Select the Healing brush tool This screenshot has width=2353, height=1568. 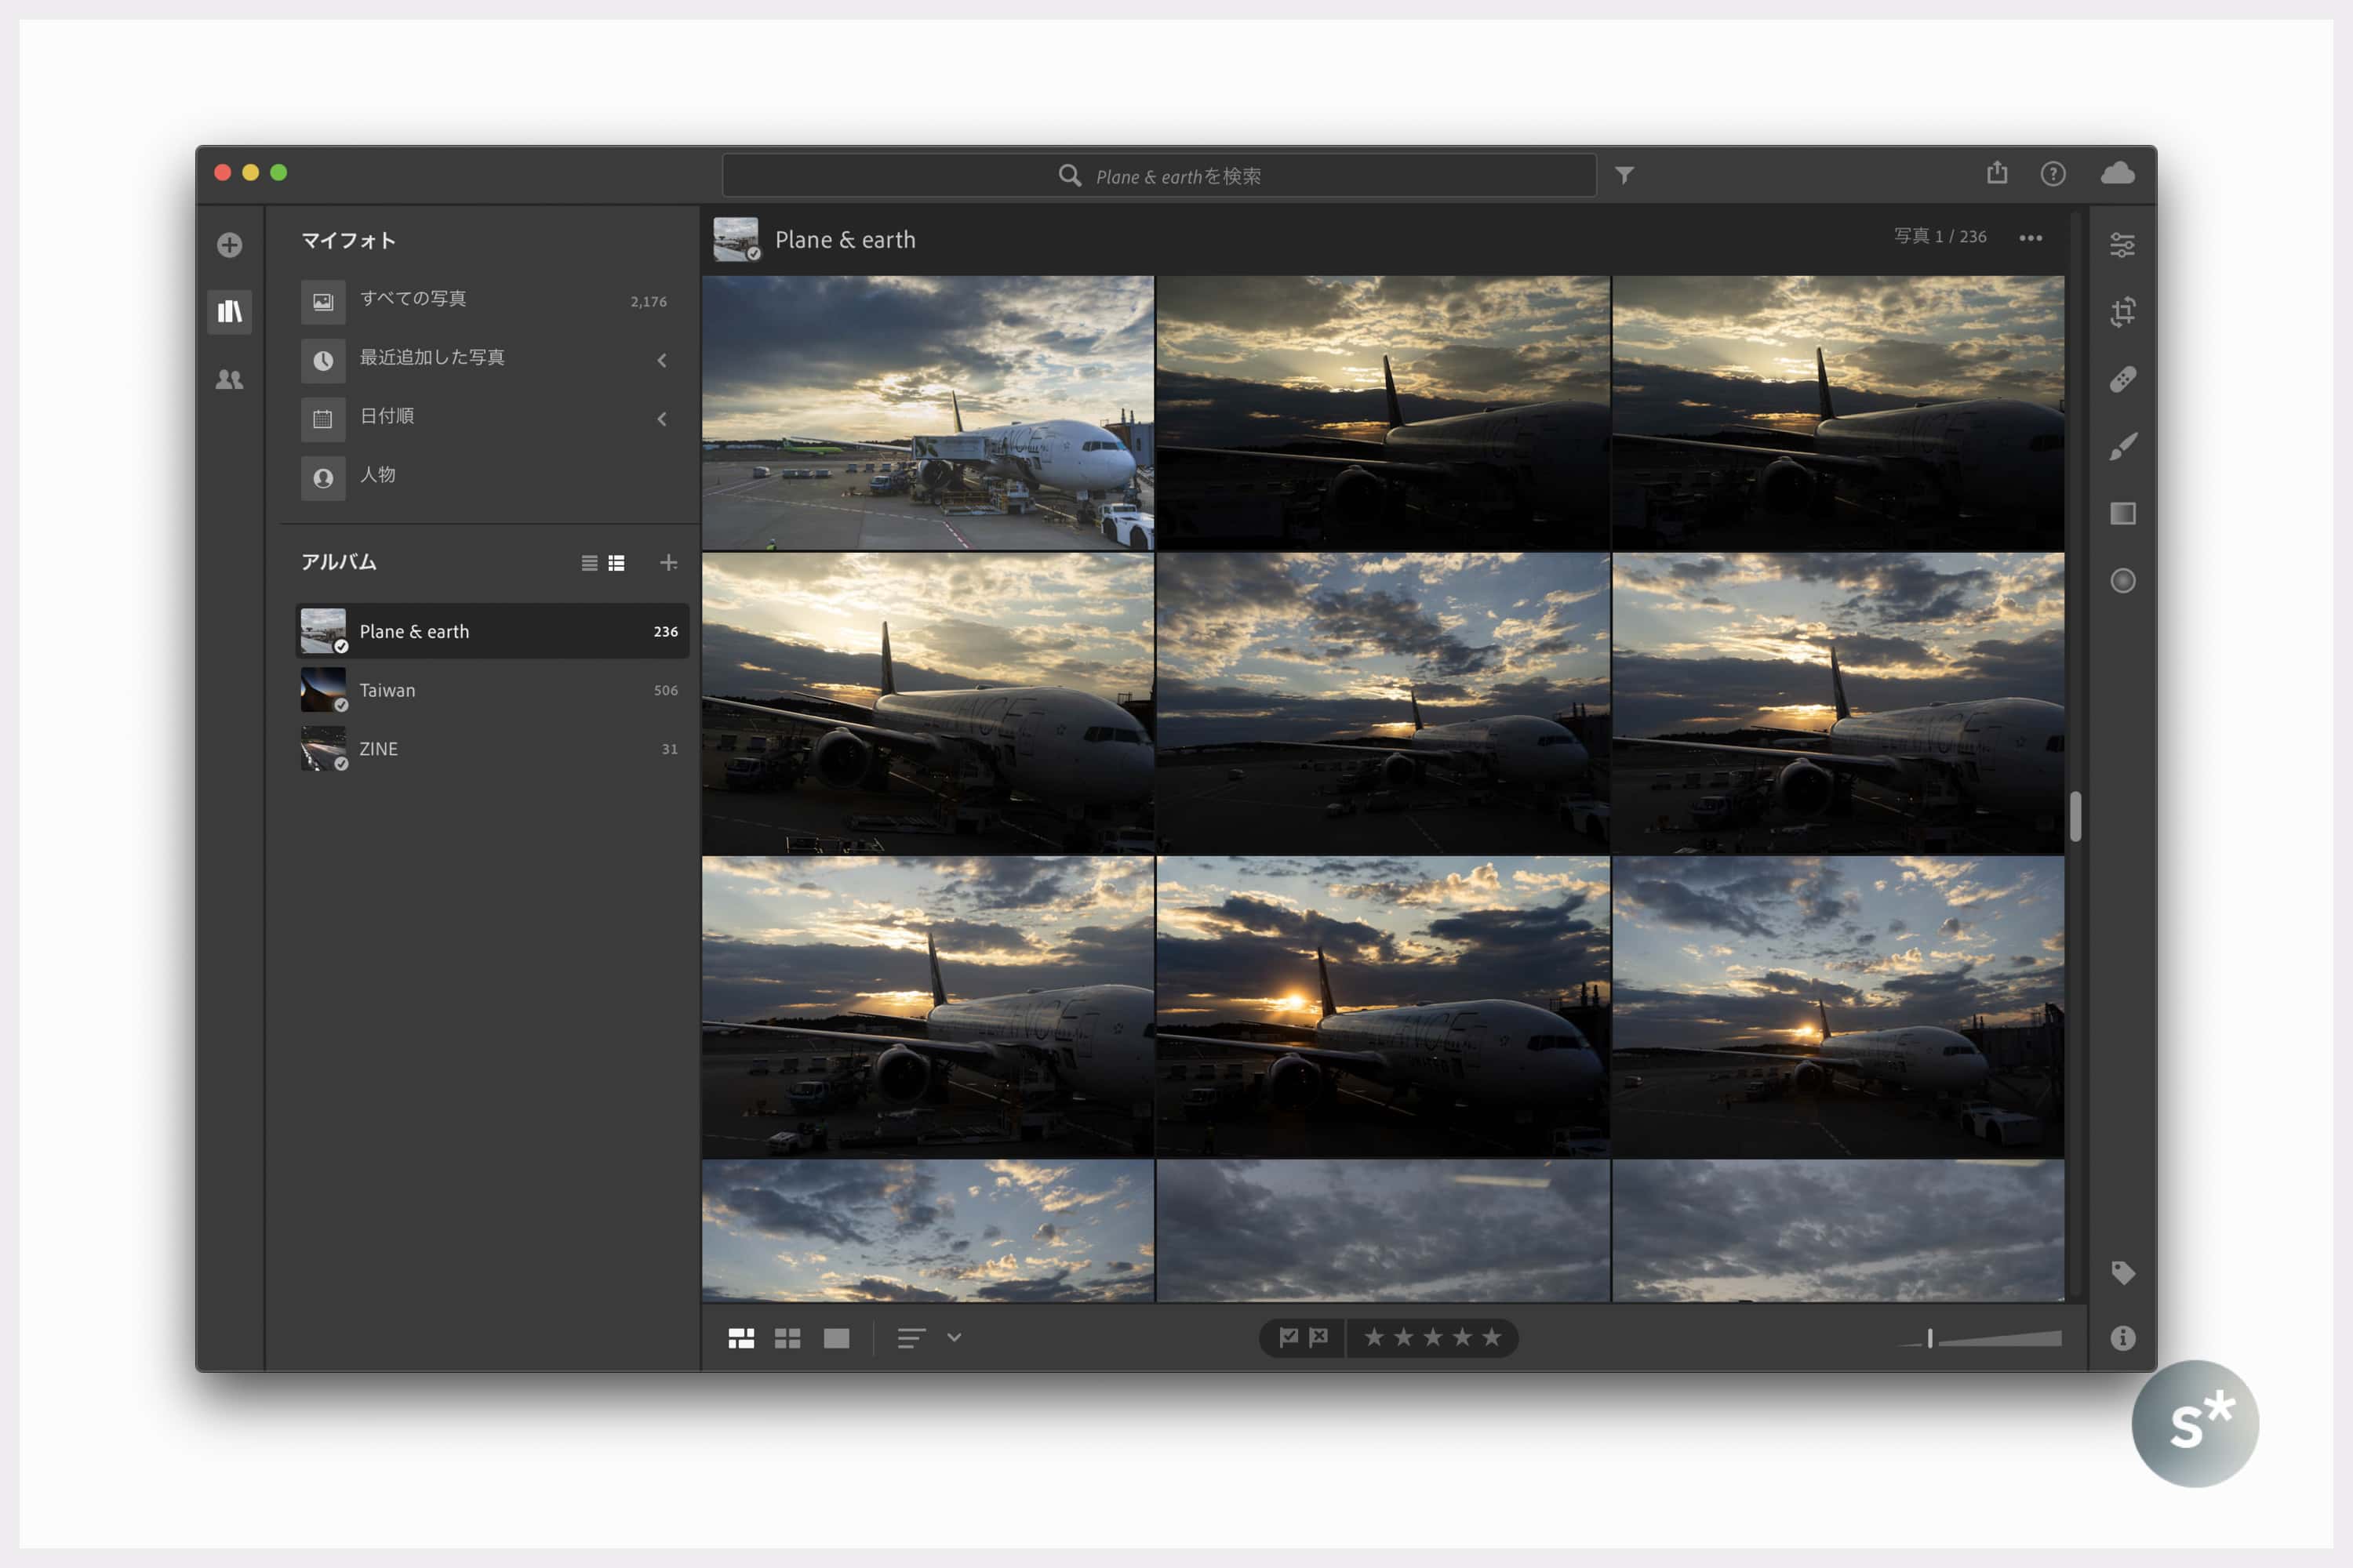click(x=2122, y=379)
